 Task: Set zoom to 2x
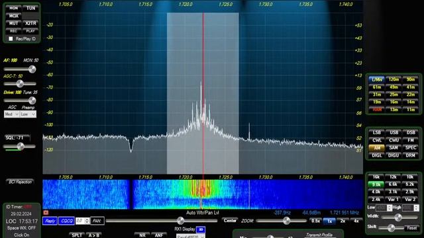point(343,221)
